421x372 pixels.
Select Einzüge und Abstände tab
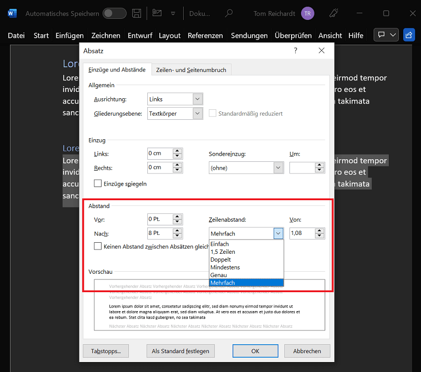click(x=117, y=70)
